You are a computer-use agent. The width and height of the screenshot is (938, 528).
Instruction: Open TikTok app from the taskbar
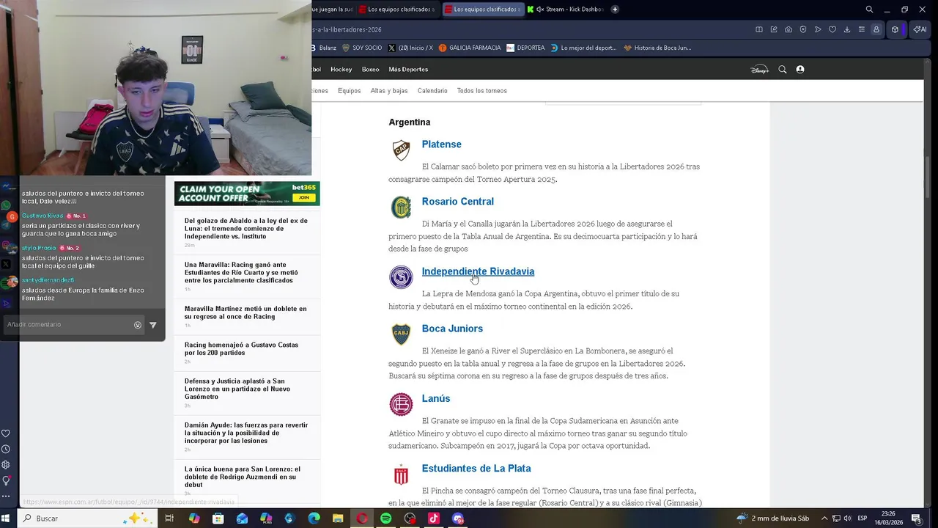(x=434, y=518)
